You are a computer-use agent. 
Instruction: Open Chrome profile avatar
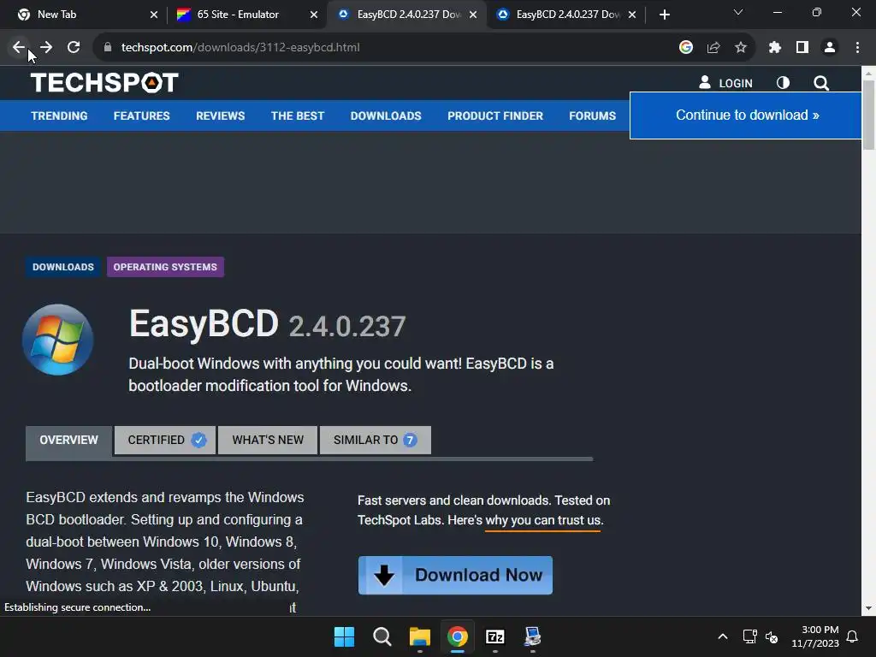[830, 48]
